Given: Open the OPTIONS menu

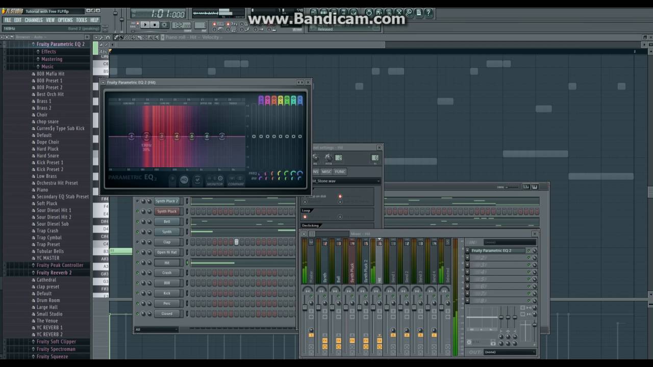Looking at the screenshot, I should (x=65, y=20).
